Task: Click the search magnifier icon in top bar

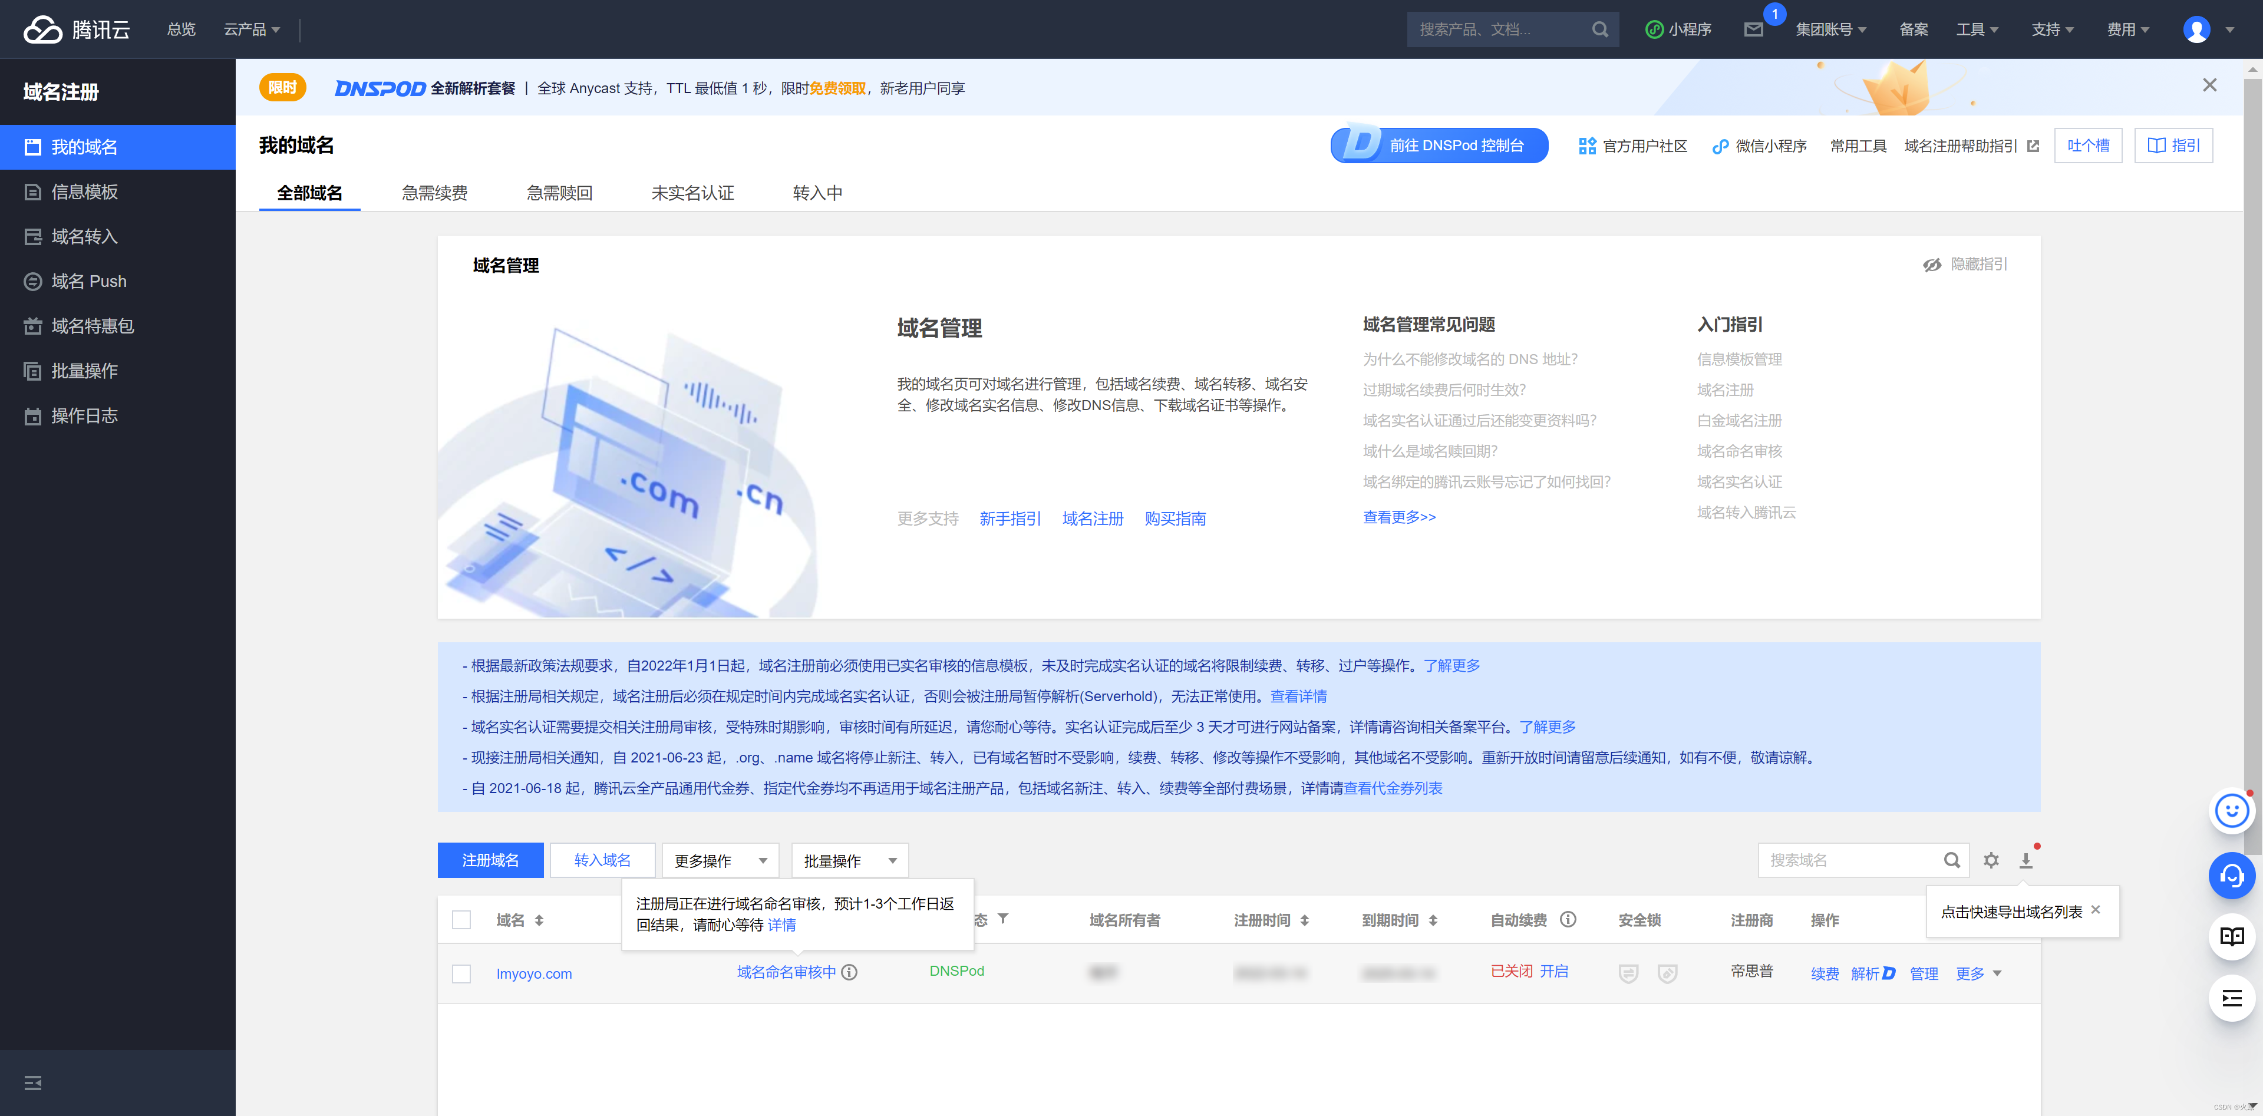Action: click(1600, 29)
